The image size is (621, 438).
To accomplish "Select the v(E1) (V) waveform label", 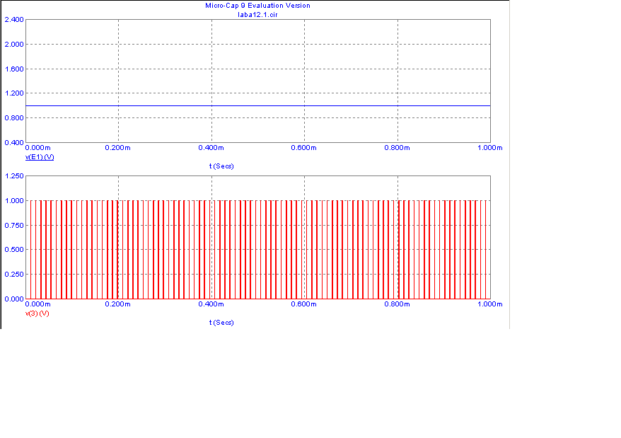I will [x=40, y=157].
